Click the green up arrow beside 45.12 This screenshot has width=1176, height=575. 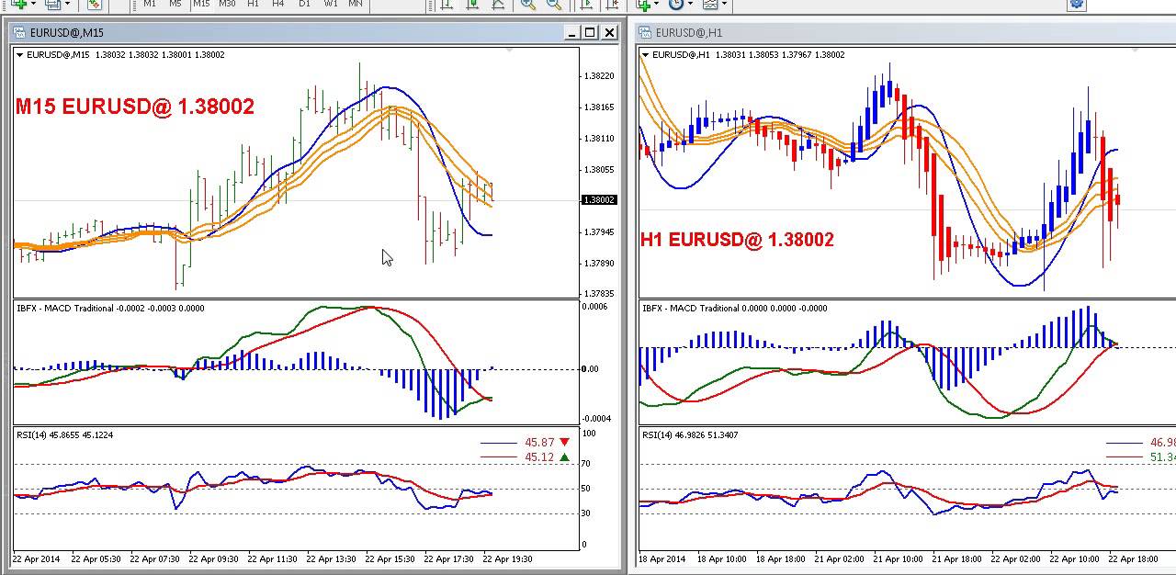[x=564, y=457]
